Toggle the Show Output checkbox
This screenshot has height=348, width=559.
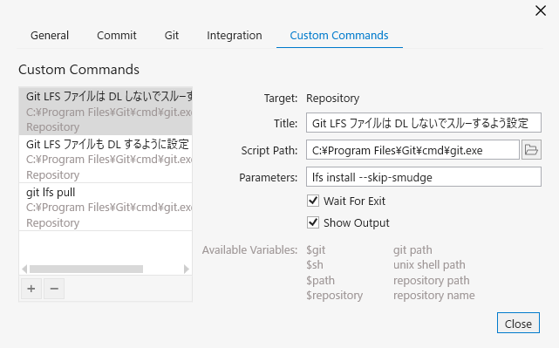(x=313, y=222)
